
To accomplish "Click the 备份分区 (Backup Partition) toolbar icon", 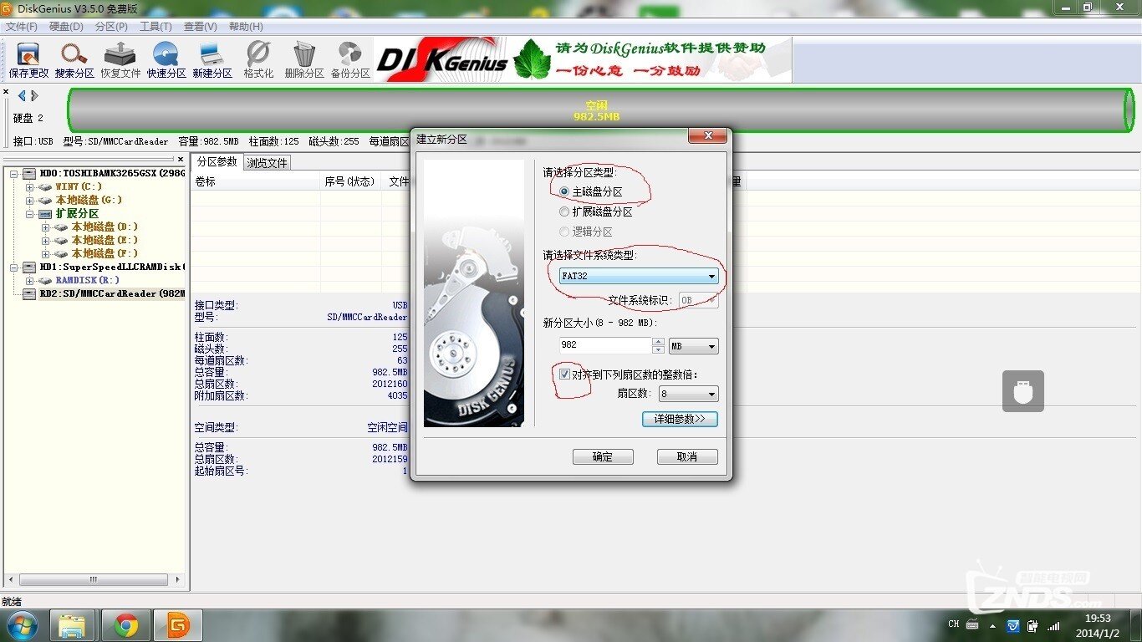I will click(x=350, y=60).
